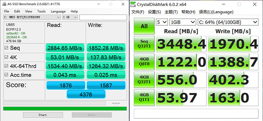Click the Start button
The image size is (263, 121).
coord(43,115)
